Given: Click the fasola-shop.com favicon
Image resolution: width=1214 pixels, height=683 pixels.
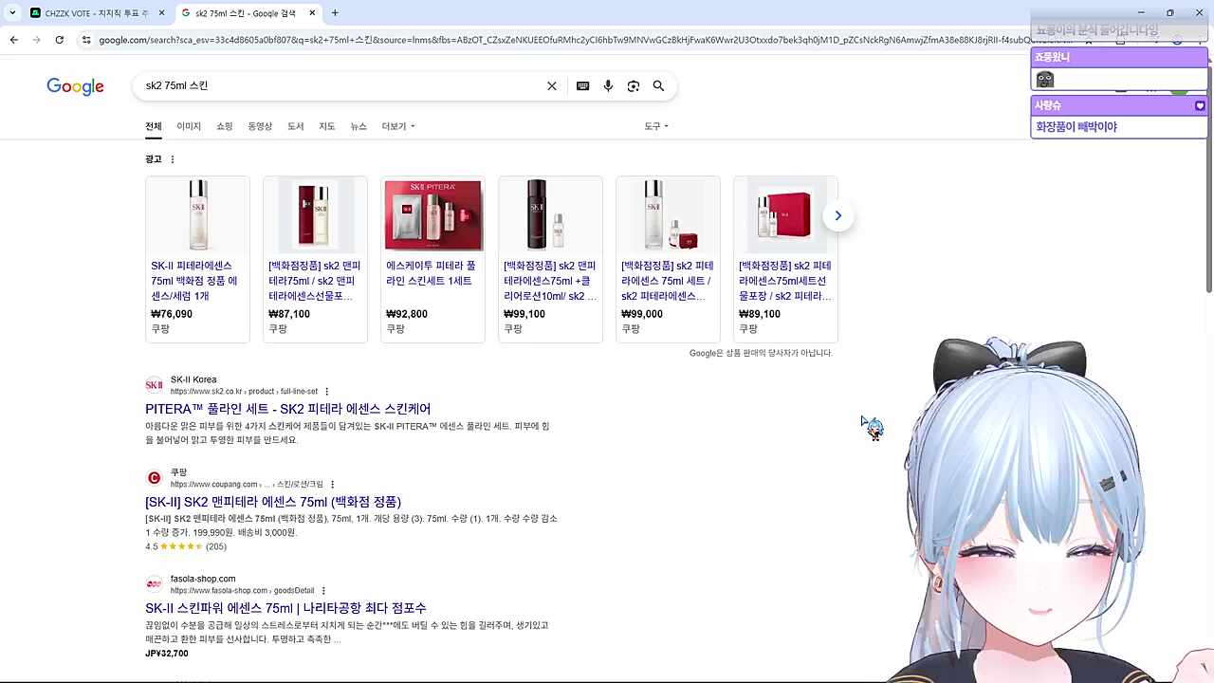Looking at the screenshot, I should click(154, 583).
